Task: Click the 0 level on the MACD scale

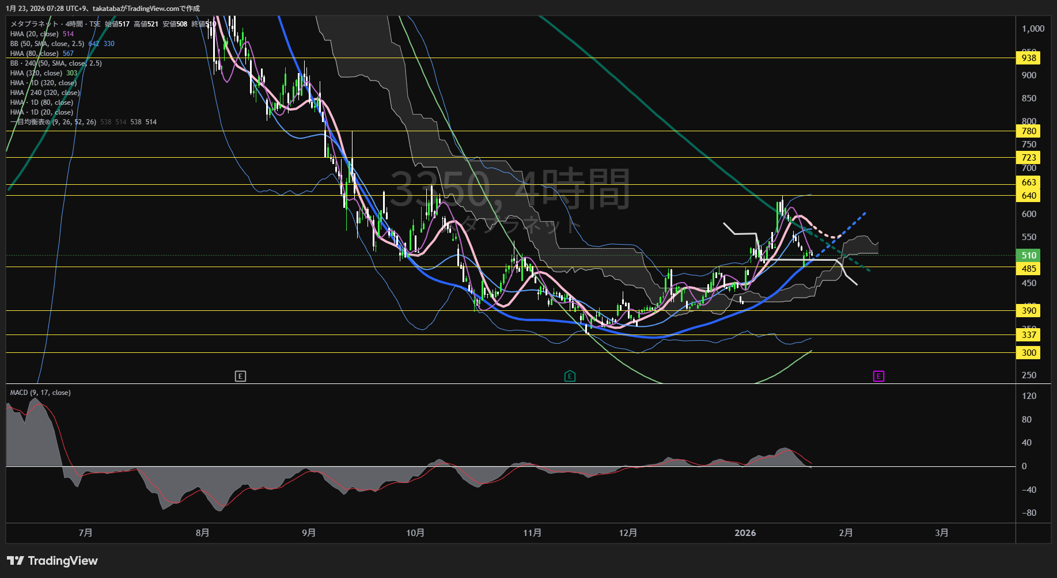Action: point(1024,466)
